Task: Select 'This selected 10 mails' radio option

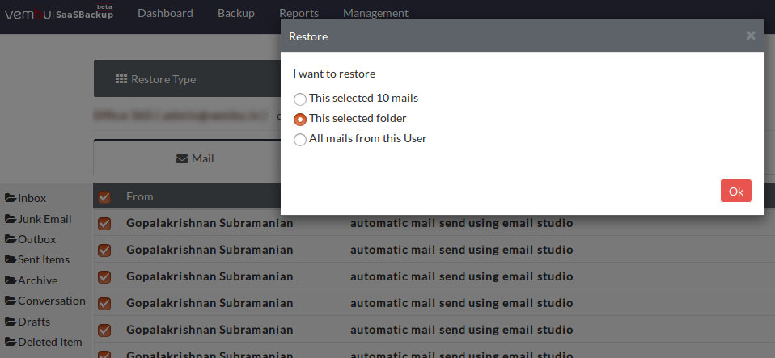Action: click(299, 99)
